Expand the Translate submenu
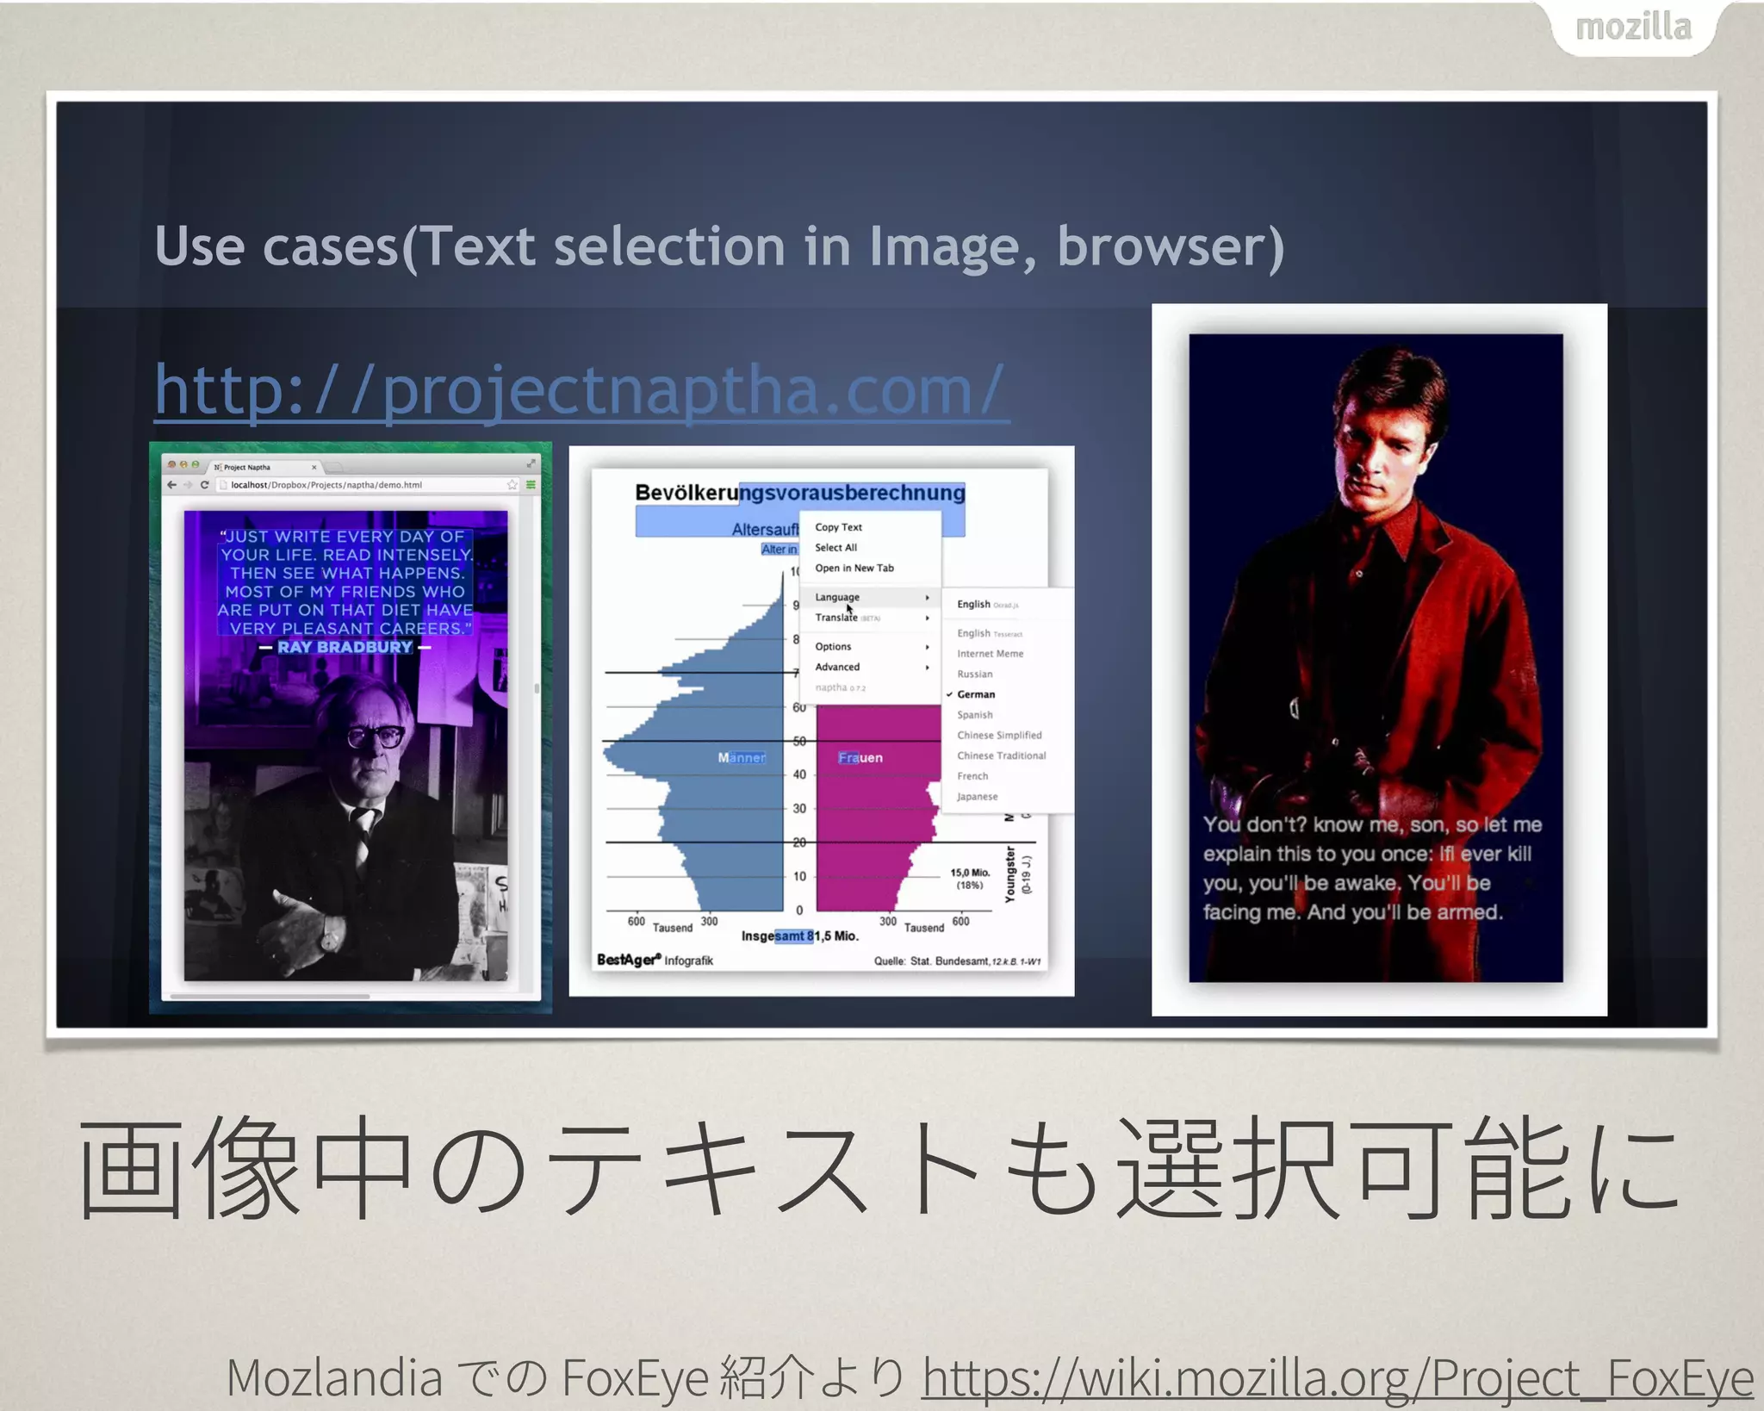 click(x=869, y=618)
